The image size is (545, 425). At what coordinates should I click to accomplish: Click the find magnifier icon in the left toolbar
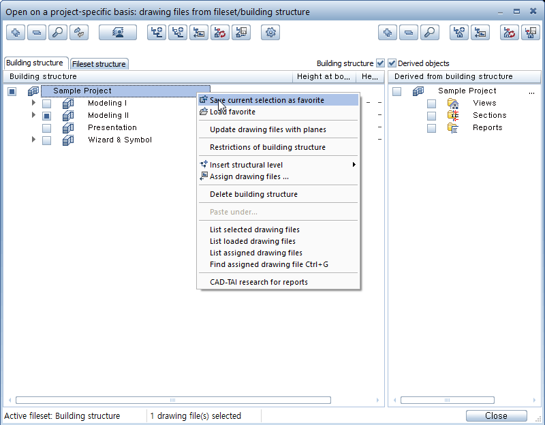tap(58, 32)
